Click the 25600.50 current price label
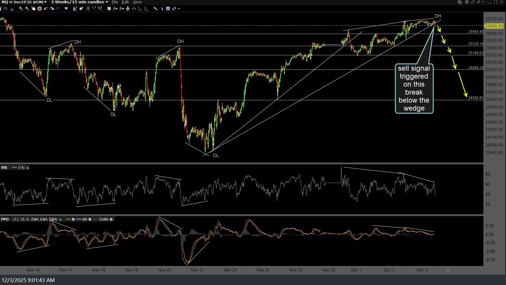Image resolution: width=506 pixels, height=285 pixels. point(494,26)
